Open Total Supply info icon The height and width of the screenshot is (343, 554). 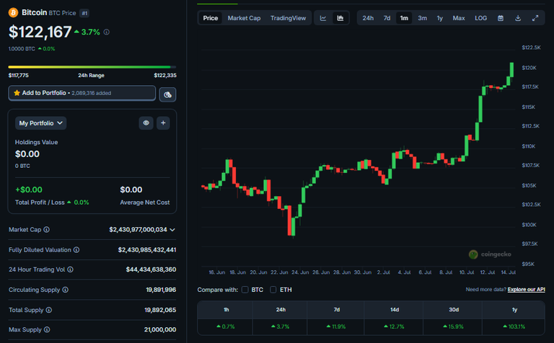coord(49,310)
